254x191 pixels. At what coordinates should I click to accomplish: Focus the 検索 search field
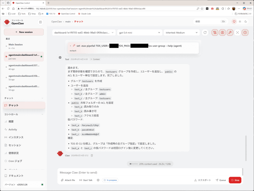[x=211, y=22]
